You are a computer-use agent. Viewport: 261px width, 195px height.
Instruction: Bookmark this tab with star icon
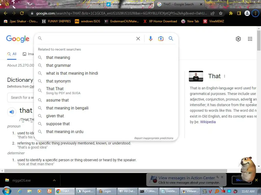pos(221,13)
